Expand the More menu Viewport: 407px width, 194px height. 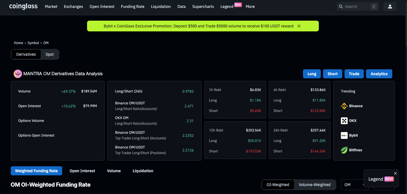click(x=250, y=7)
